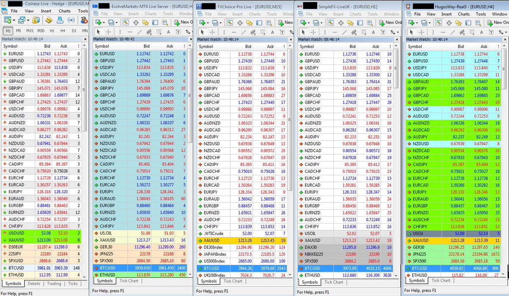Toggle M30 timeframe in Coinexx window
The height and width of the screenshot is (296, 509).
coord(41,31)
